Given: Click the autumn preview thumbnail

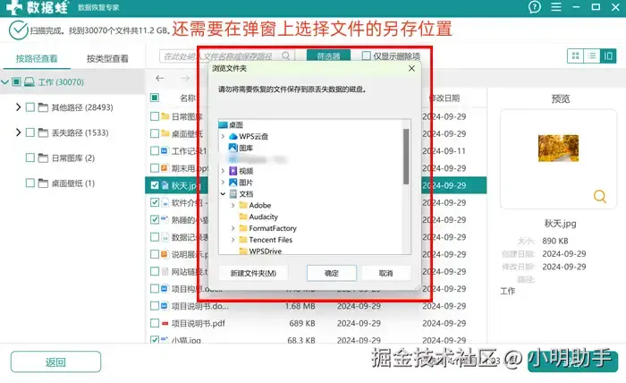Looking at the screenshot, I should point(558,149).
